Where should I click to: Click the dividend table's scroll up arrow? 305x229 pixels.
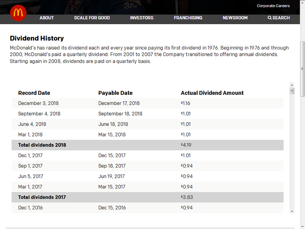click(x=292, y=85)
